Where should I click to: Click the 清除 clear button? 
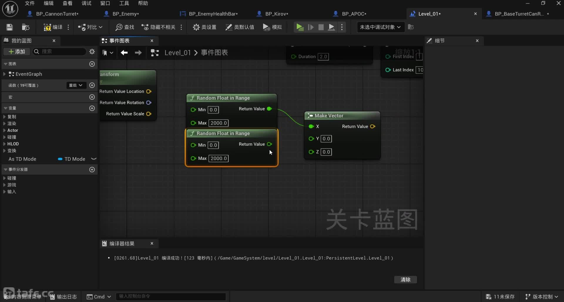click(x=405, y=280)
